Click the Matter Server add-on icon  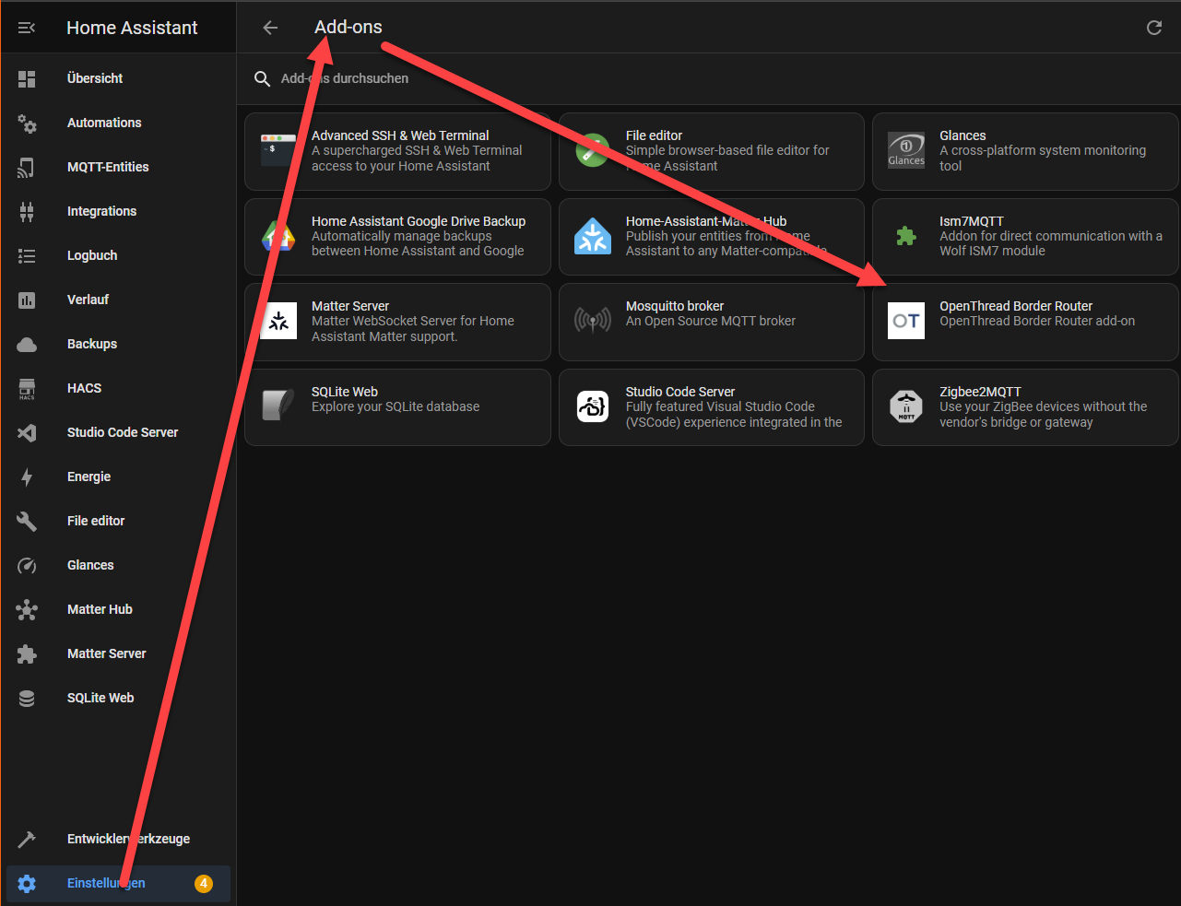coord(278,321)
